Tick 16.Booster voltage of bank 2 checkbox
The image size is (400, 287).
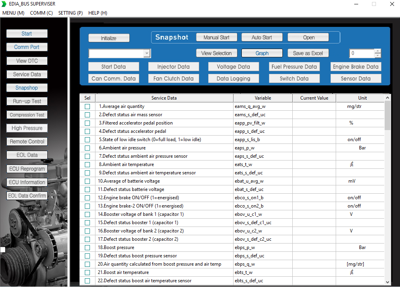coord(88,231)
